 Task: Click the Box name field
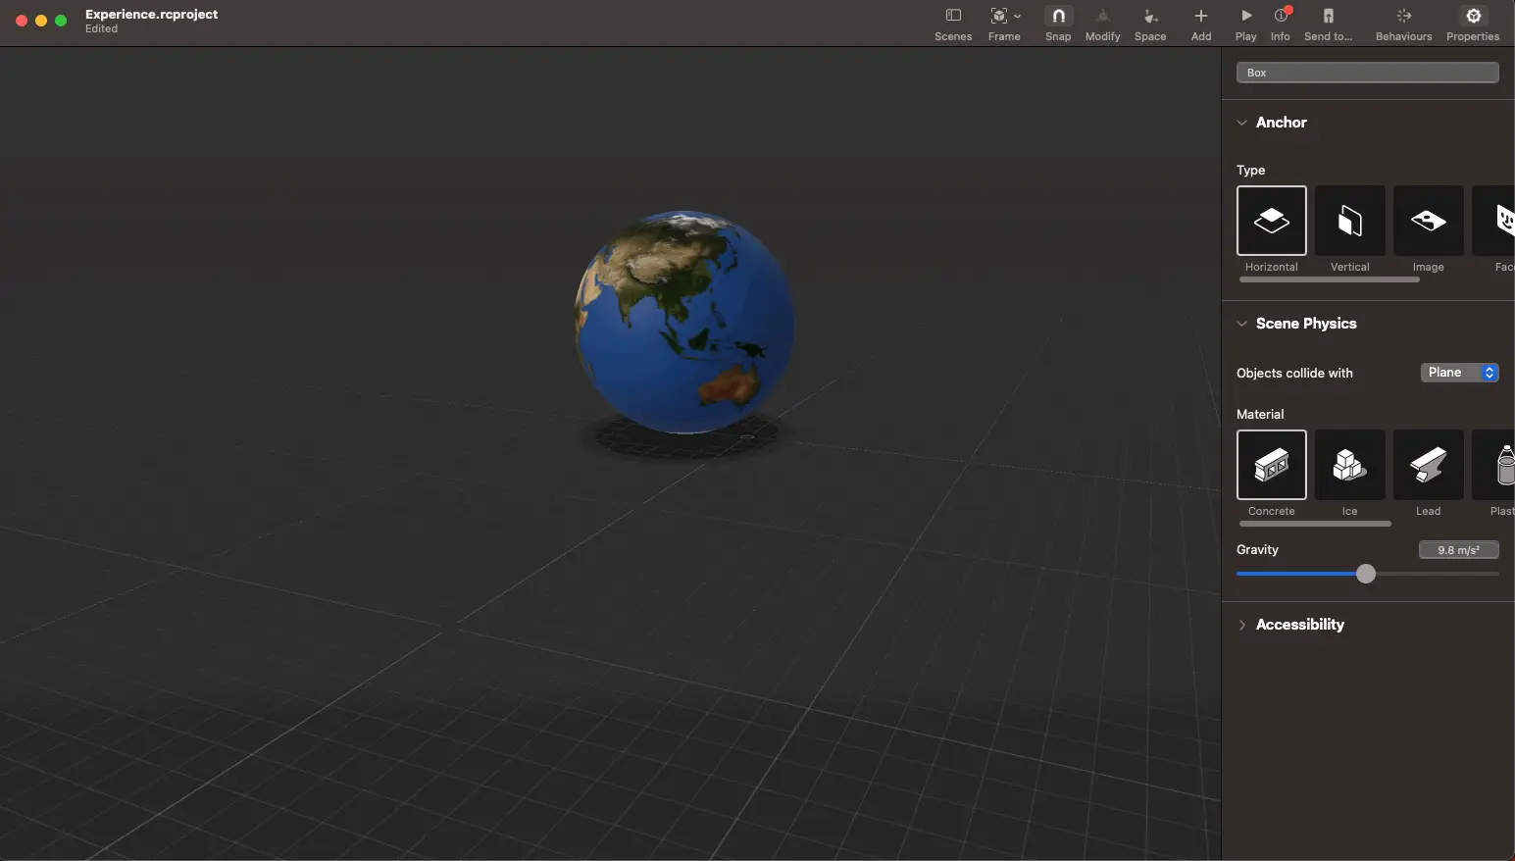pos(1366,72)
